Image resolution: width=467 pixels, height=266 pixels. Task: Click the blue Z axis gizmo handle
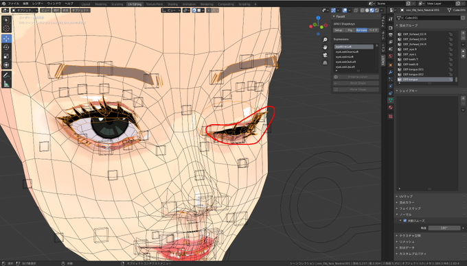pos(318,18)
